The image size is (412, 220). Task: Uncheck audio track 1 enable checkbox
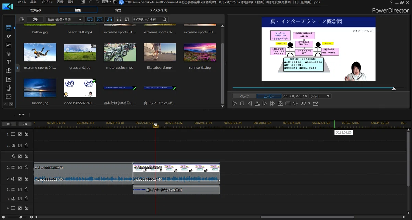point(20,146)
